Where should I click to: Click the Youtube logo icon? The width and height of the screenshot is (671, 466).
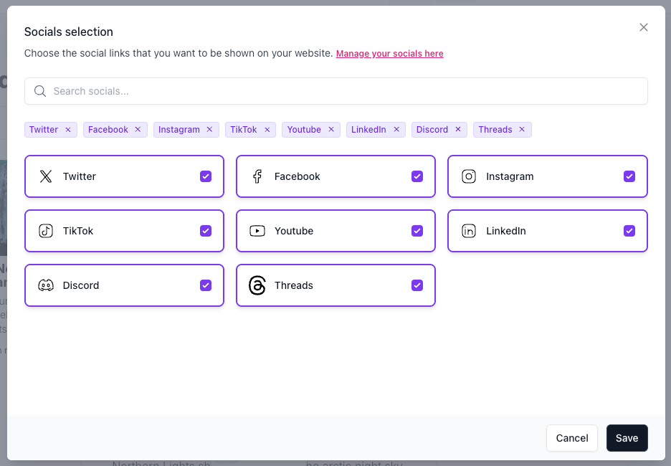coord(257,231)
